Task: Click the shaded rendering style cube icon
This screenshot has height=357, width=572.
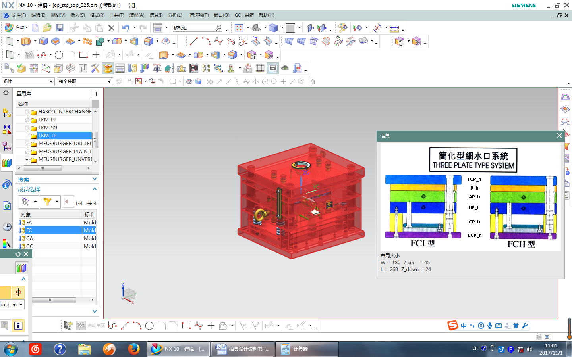Action: click(273, 28)
